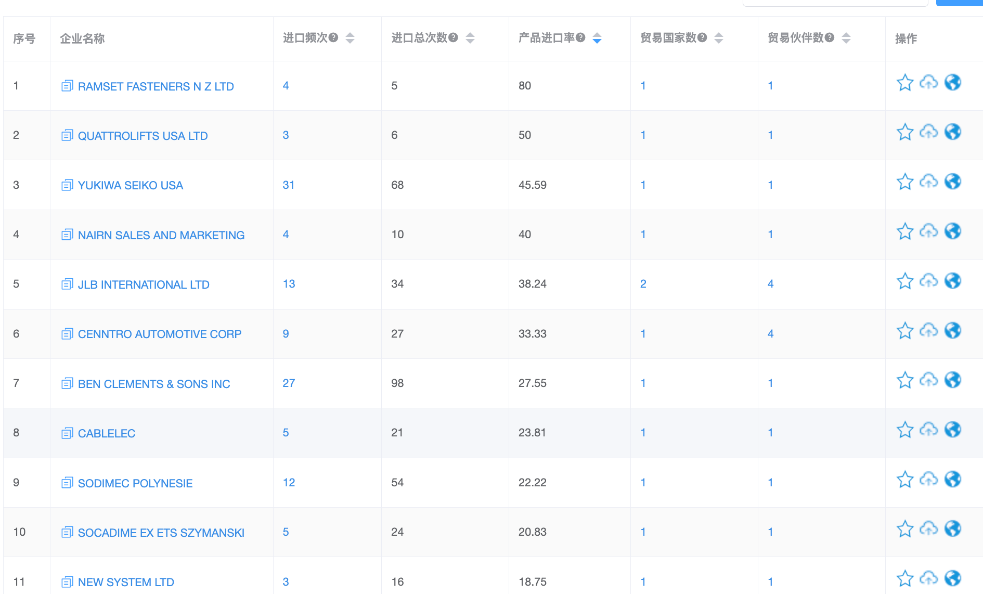Screen dimensions: 983x594
Task: Star the JLB INTERNATIONAL LTD row
Action: tap(905, 281)
